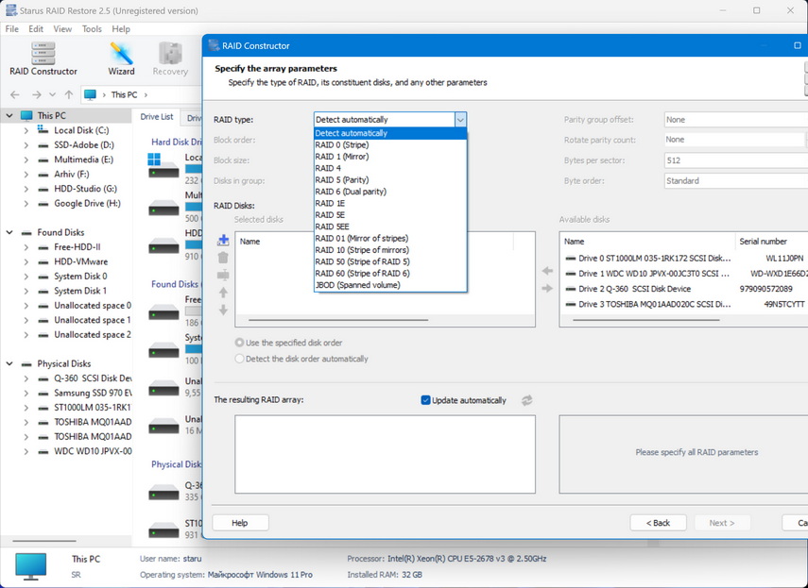Expand the HDD-VMware tree node
Viewport: 808px width, 588px height.
point(26,261)
